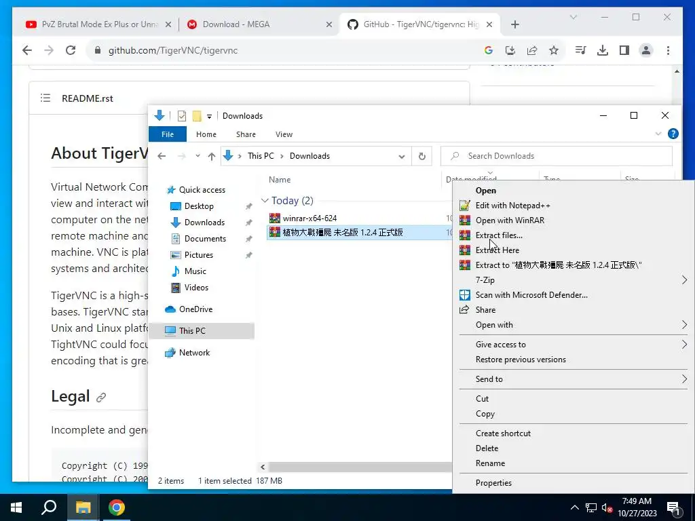Expand Explorer address bar history dropdown
This screenshot has height=521, width=695.
tap(402, 157)
